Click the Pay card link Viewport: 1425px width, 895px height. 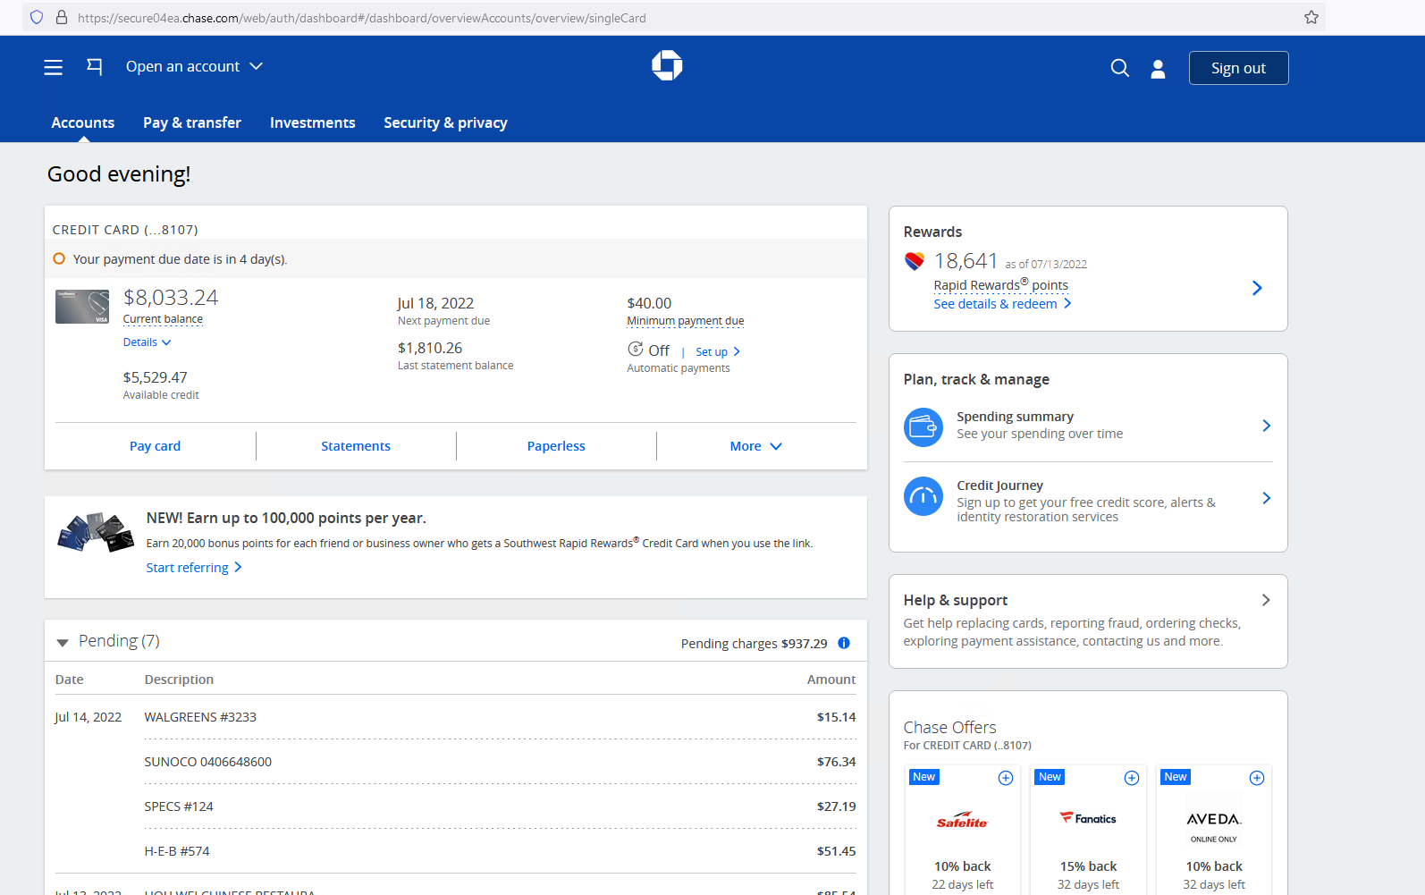point(156,446)
